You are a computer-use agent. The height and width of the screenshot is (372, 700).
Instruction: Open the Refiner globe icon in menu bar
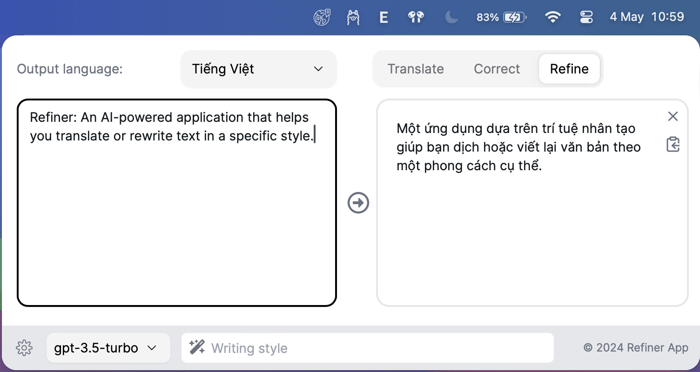click(322, 18)
